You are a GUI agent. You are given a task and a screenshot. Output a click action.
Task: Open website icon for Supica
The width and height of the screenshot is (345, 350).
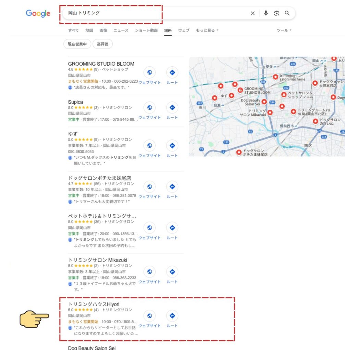click(x=150, y=107)
